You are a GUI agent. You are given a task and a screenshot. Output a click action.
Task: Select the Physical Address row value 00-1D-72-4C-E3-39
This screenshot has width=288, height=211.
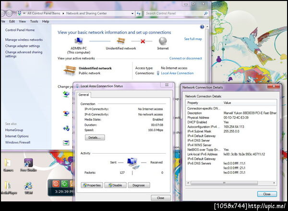click(236, 118)
